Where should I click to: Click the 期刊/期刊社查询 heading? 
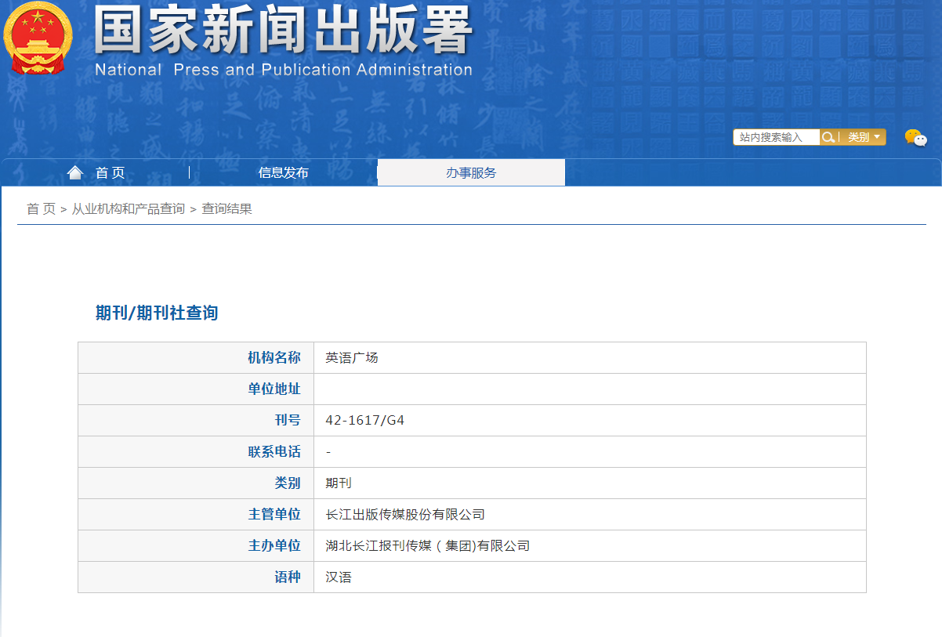tap(157, 313)
